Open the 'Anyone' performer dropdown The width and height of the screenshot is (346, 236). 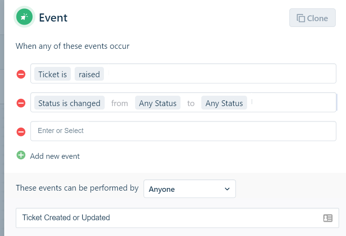point(190,189)
